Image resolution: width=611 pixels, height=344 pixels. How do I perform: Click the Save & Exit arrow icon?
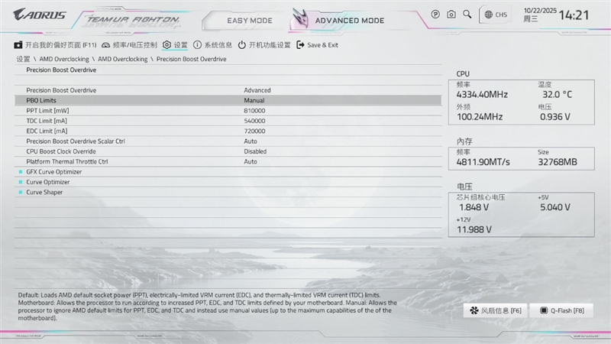300,45
